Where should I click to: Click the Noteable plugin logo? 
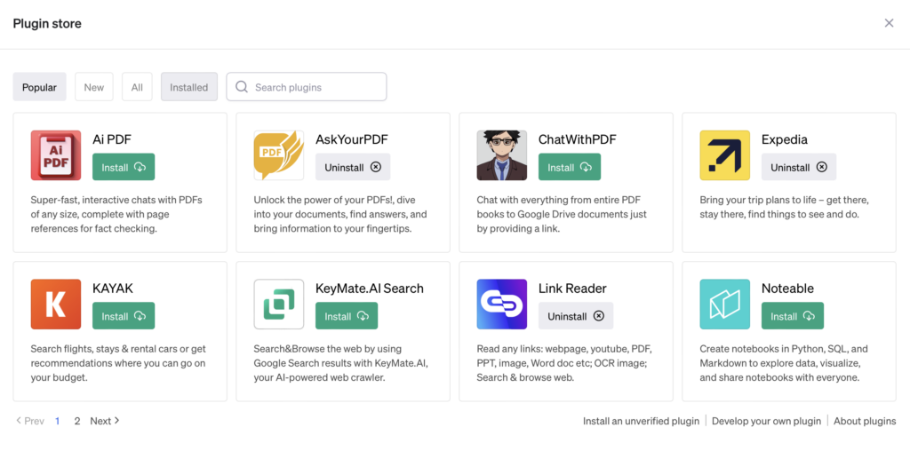(x=725, y=305)
